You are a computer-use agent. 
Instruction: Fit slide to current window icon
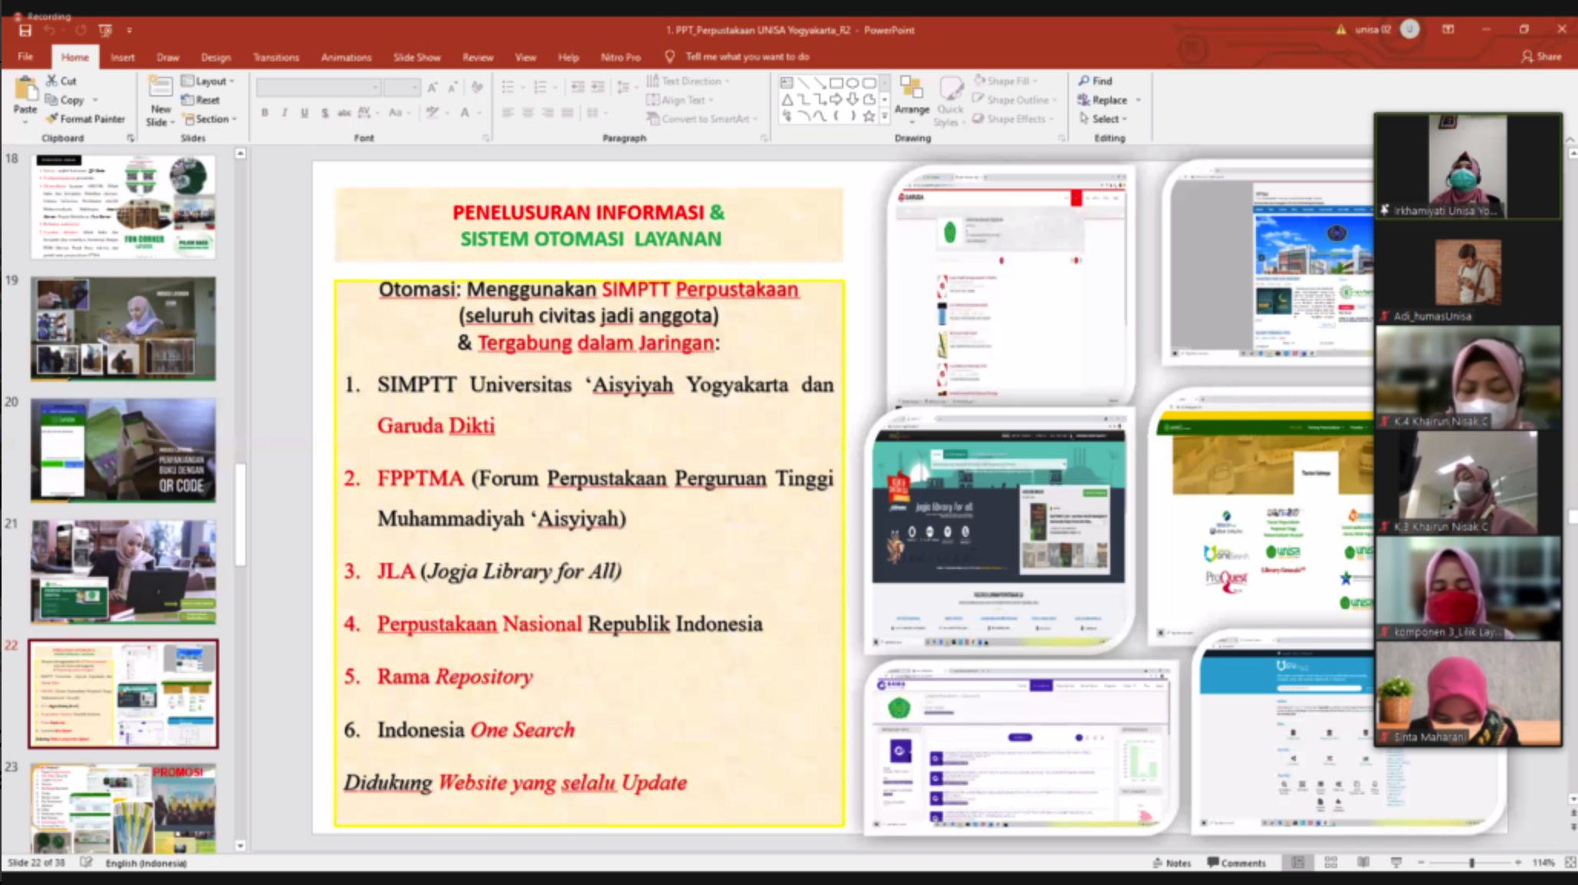click(1570, 863)
